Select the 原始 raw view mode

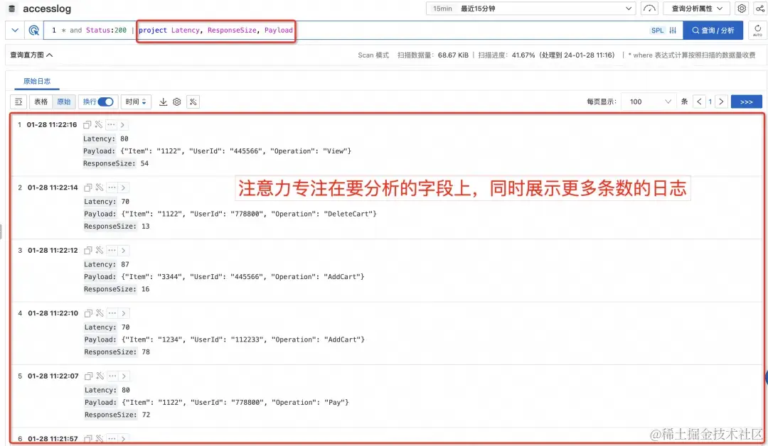point(64,102)
